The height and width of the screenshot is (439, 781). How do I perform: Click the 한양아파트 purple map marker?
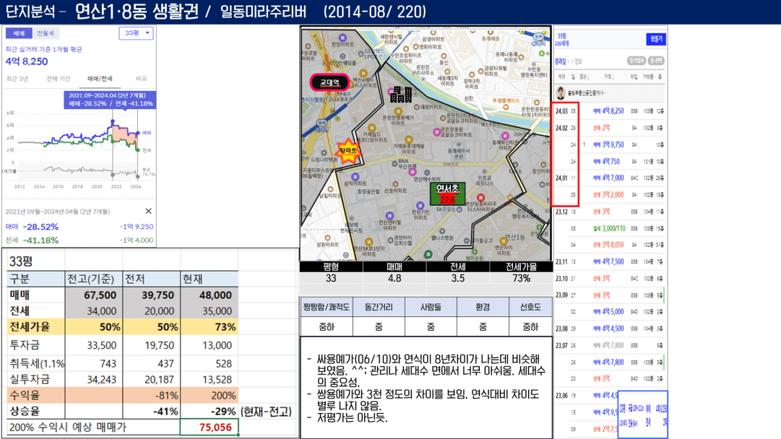[x=342, y=38]
